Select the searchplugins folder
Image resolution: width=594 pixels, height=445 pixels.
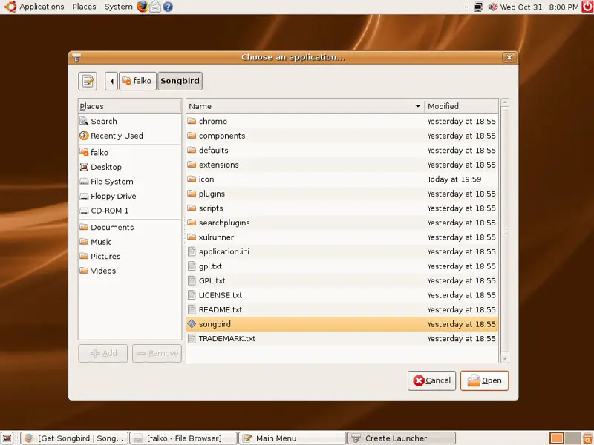pos(342,222)
